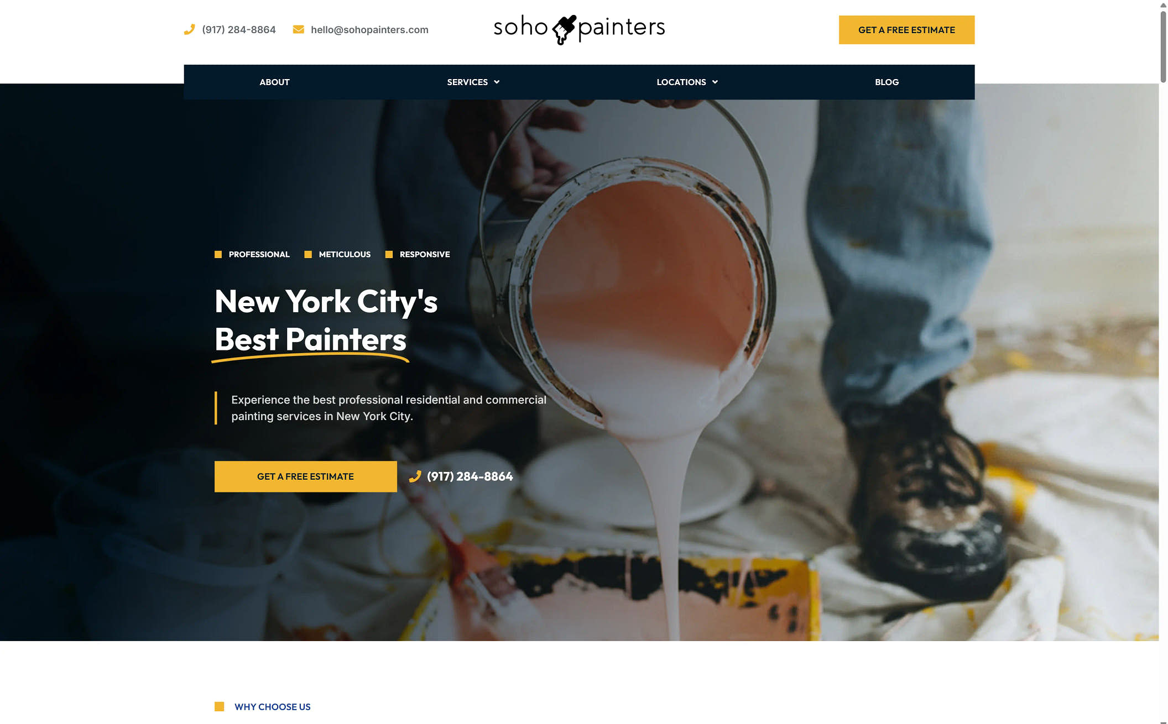Click the paint roller logo icon
Screen dimensions: 1168x724
point(564,29)
